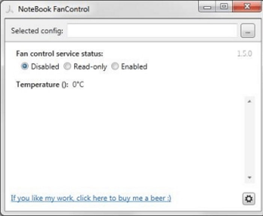This screenshot has width=263, height=216.
Task: Click the Selected config label
Action: tap(37, 31)
